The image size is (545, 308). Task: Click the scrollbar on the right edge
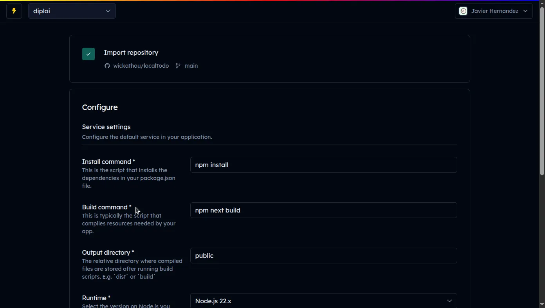point(542,90)
